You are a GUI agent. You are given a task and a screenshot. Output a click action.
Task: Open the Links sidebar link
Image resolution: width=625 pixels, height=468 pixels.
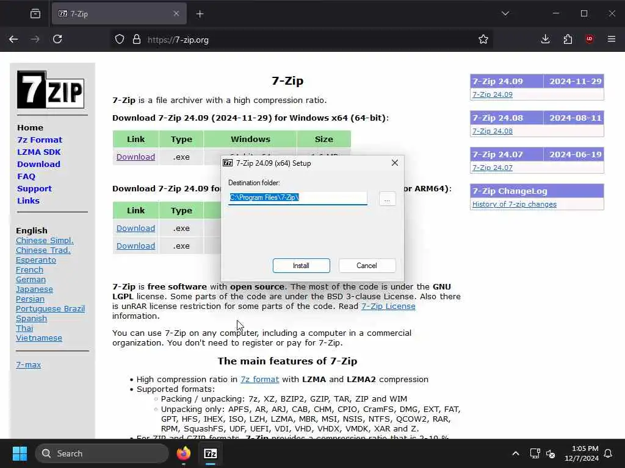28,200
